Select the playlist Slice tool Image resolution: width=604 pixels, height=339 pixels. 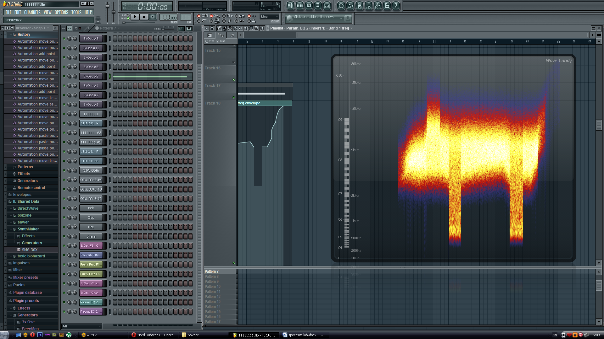(x=246, y=28)
